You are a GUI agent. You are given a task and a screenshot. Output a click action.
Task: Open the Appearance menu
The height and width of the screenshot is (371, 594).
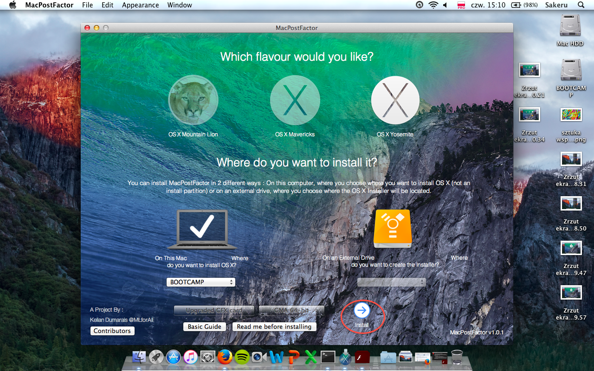tap(141, 5)
